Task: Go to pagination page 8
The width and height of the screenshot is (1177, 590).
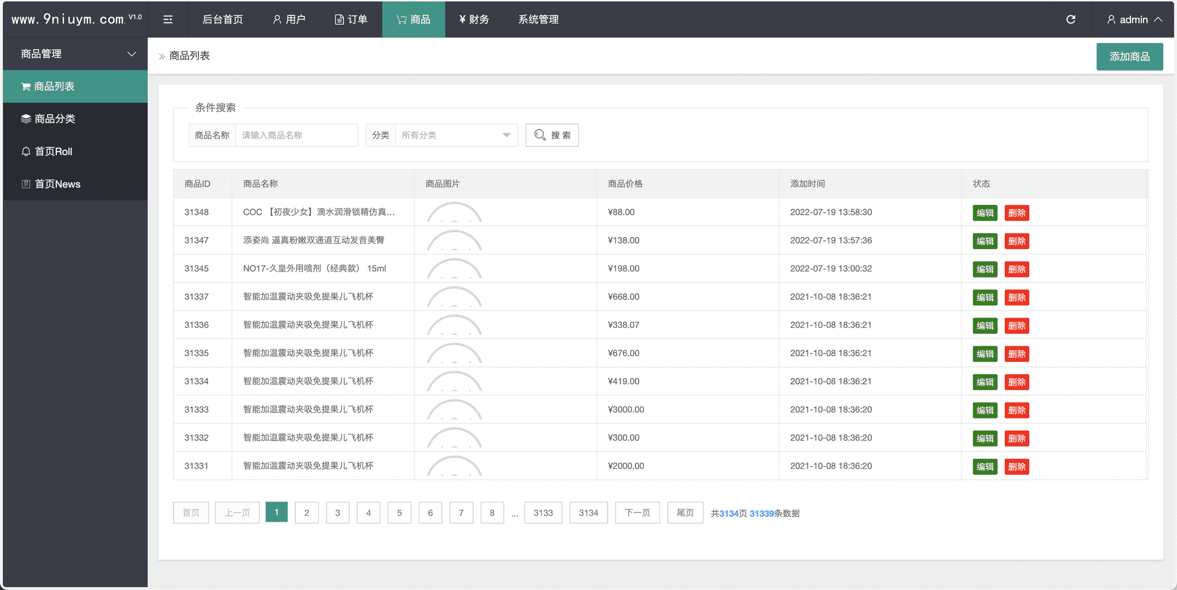Action: click(492, 512)
